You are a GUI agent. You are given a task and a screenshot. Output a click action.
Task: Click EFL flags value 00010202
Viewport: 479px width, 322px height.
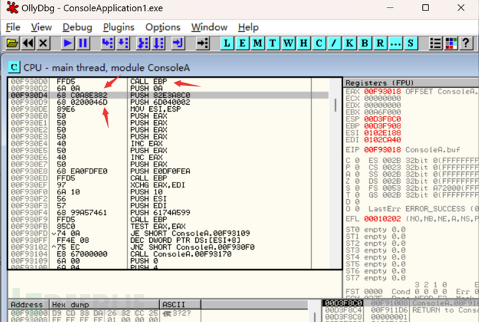click(x=383, y=219)
